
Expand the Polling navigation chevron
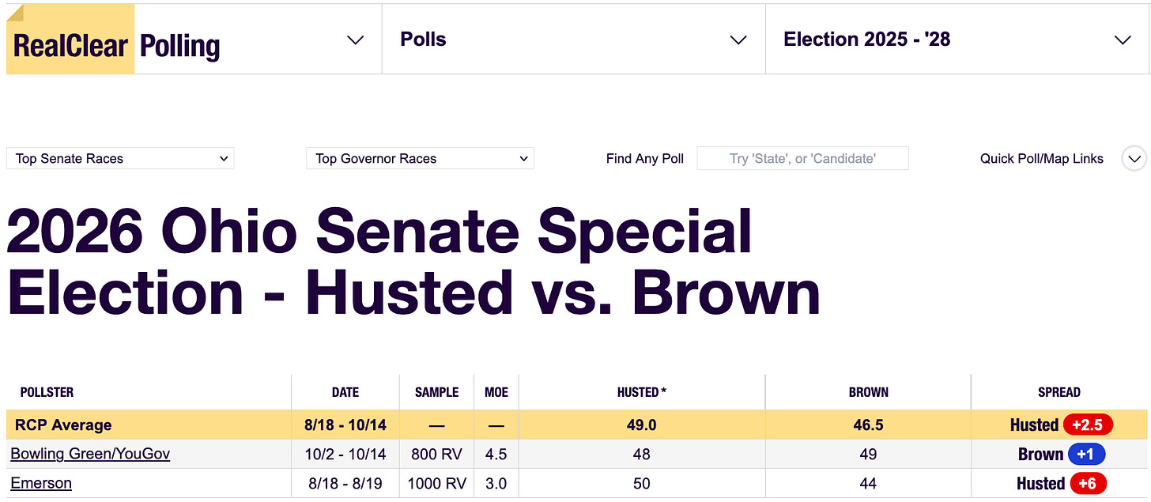[x=356, y=40]
